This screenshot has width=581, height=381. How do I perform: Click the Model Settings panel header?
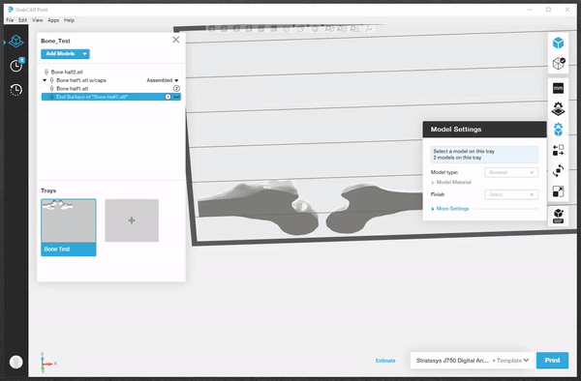tap(484, 130)
